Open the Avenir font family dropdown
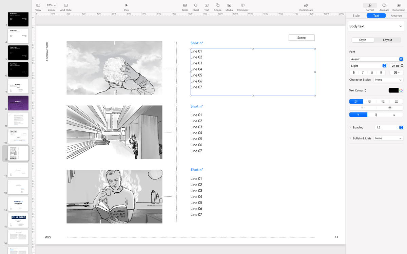Image resolution: width=407 pixels, height=254 pixels. point(376,59)
